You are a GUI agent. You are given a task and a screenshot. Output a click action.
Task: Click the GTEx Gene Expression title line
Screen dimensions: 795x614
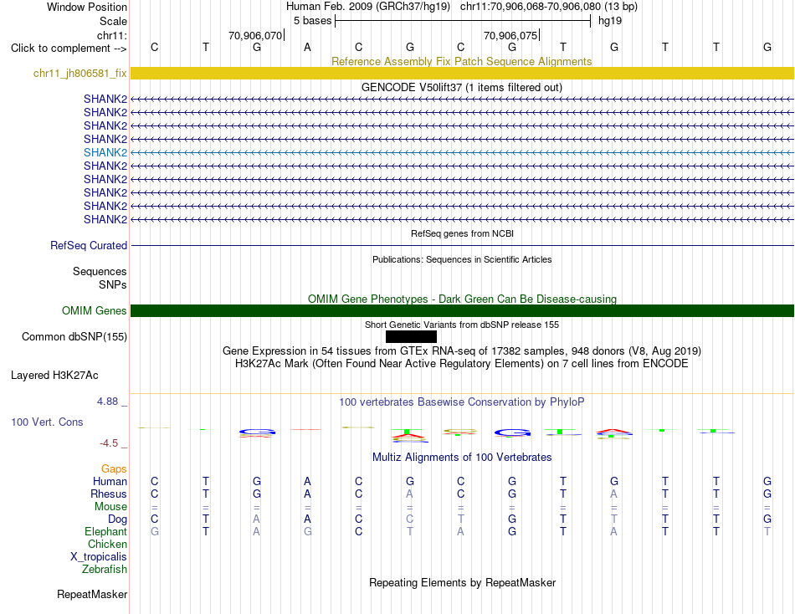point(462,350)
